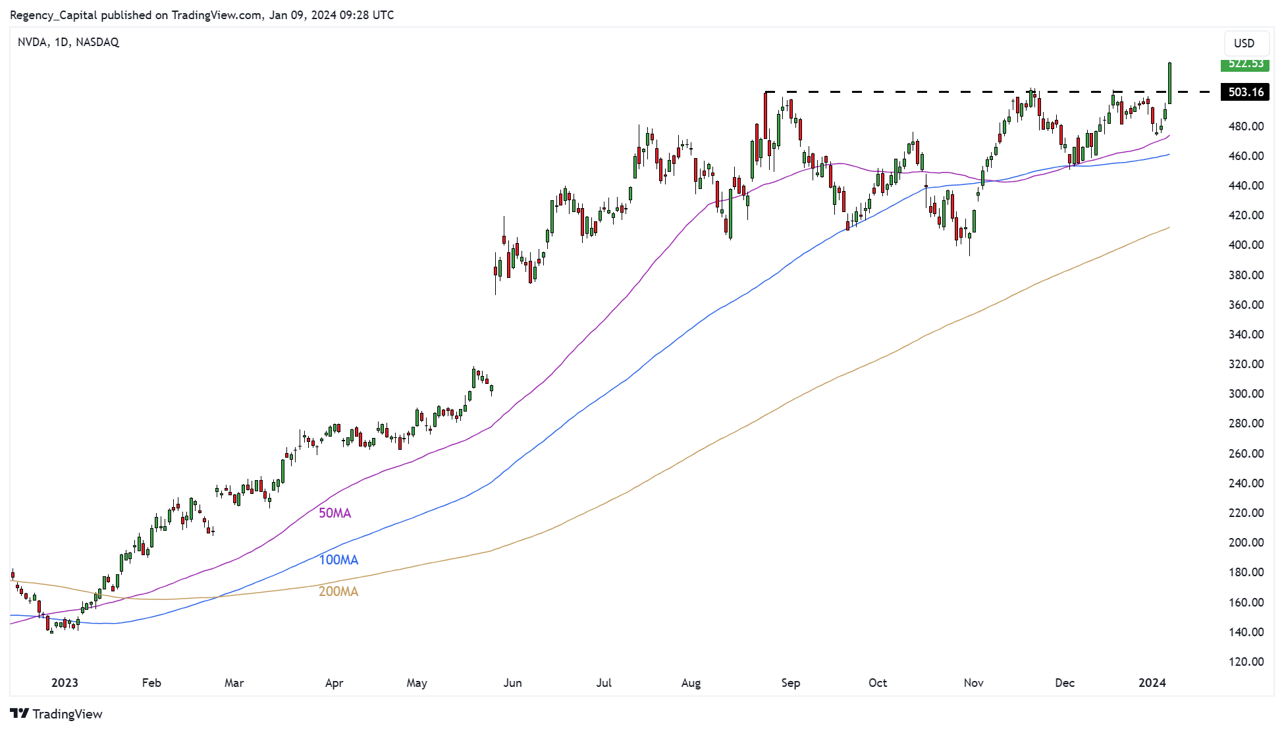
Task: Click the blue 100MA label
Action: tap(338, 560)
